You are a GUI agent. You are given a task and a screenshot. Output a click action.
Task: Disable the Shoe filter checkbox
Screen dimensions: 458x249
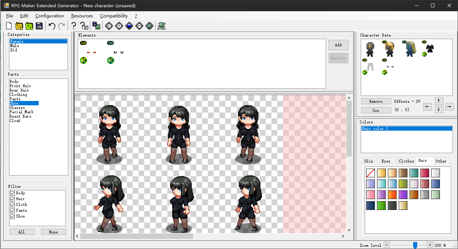click(x=13, y=216)
